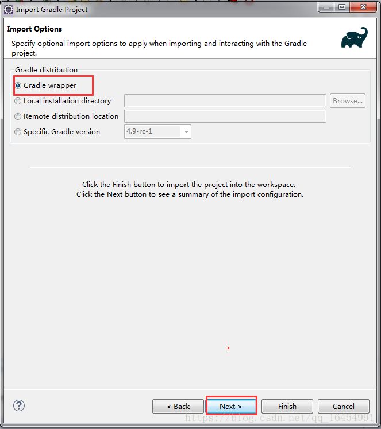
Task: Open help via the question mark icon
Action: pos(19,405)
